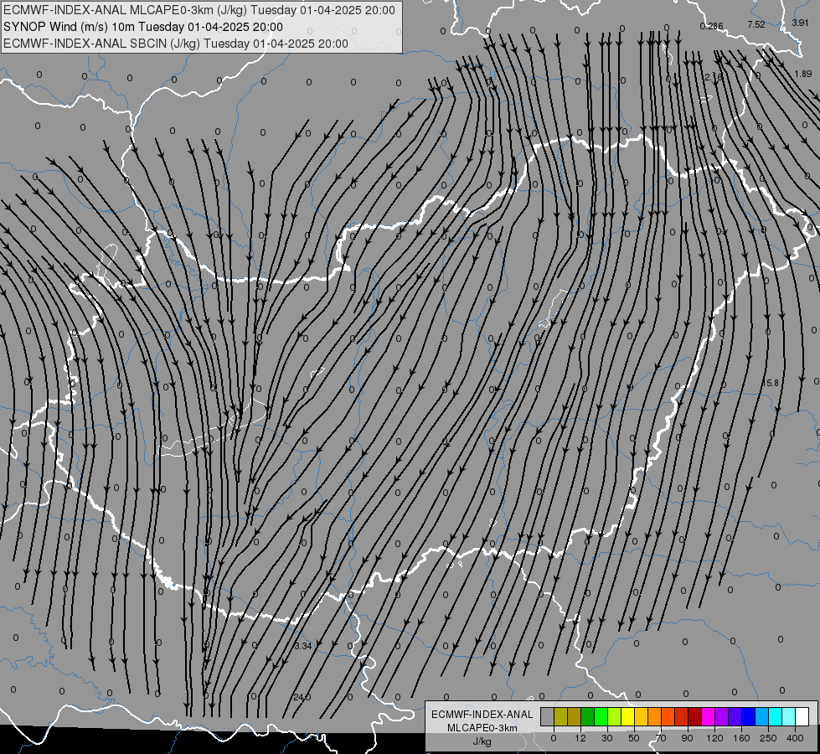The image size is (820, 754).
Task: Click the legend tick label 50
Action: [634, 738]
